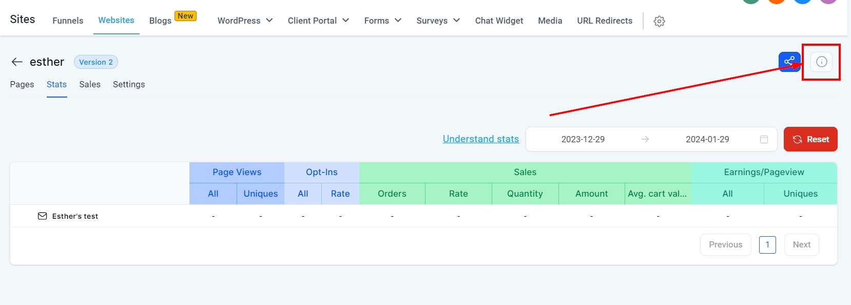Expand the WordPress dropdown menu
Image resolution: width=851 pixels, height=305 pixels.
tap(245, 21)
